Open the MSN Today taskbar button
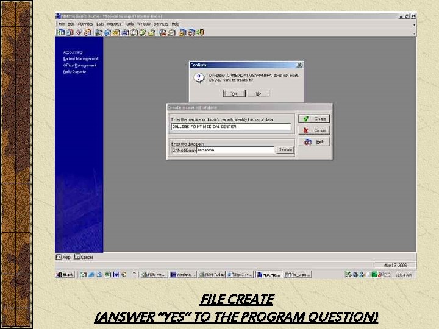The width and height of the screenshot is (439, 329). pyautogui.click(x=212, y=275)
